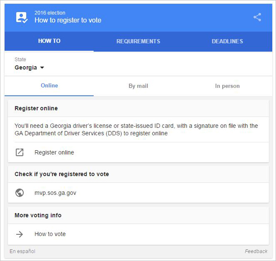Image resolution: width=276 pixels, height=261 pixels.
Task: Select the How To tab
Action: coord(49,41)
